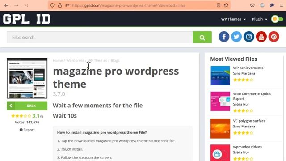Open Wordpress breadcrumb link
Viewport: 286px width, 161px height.
[x=75, y=61]
